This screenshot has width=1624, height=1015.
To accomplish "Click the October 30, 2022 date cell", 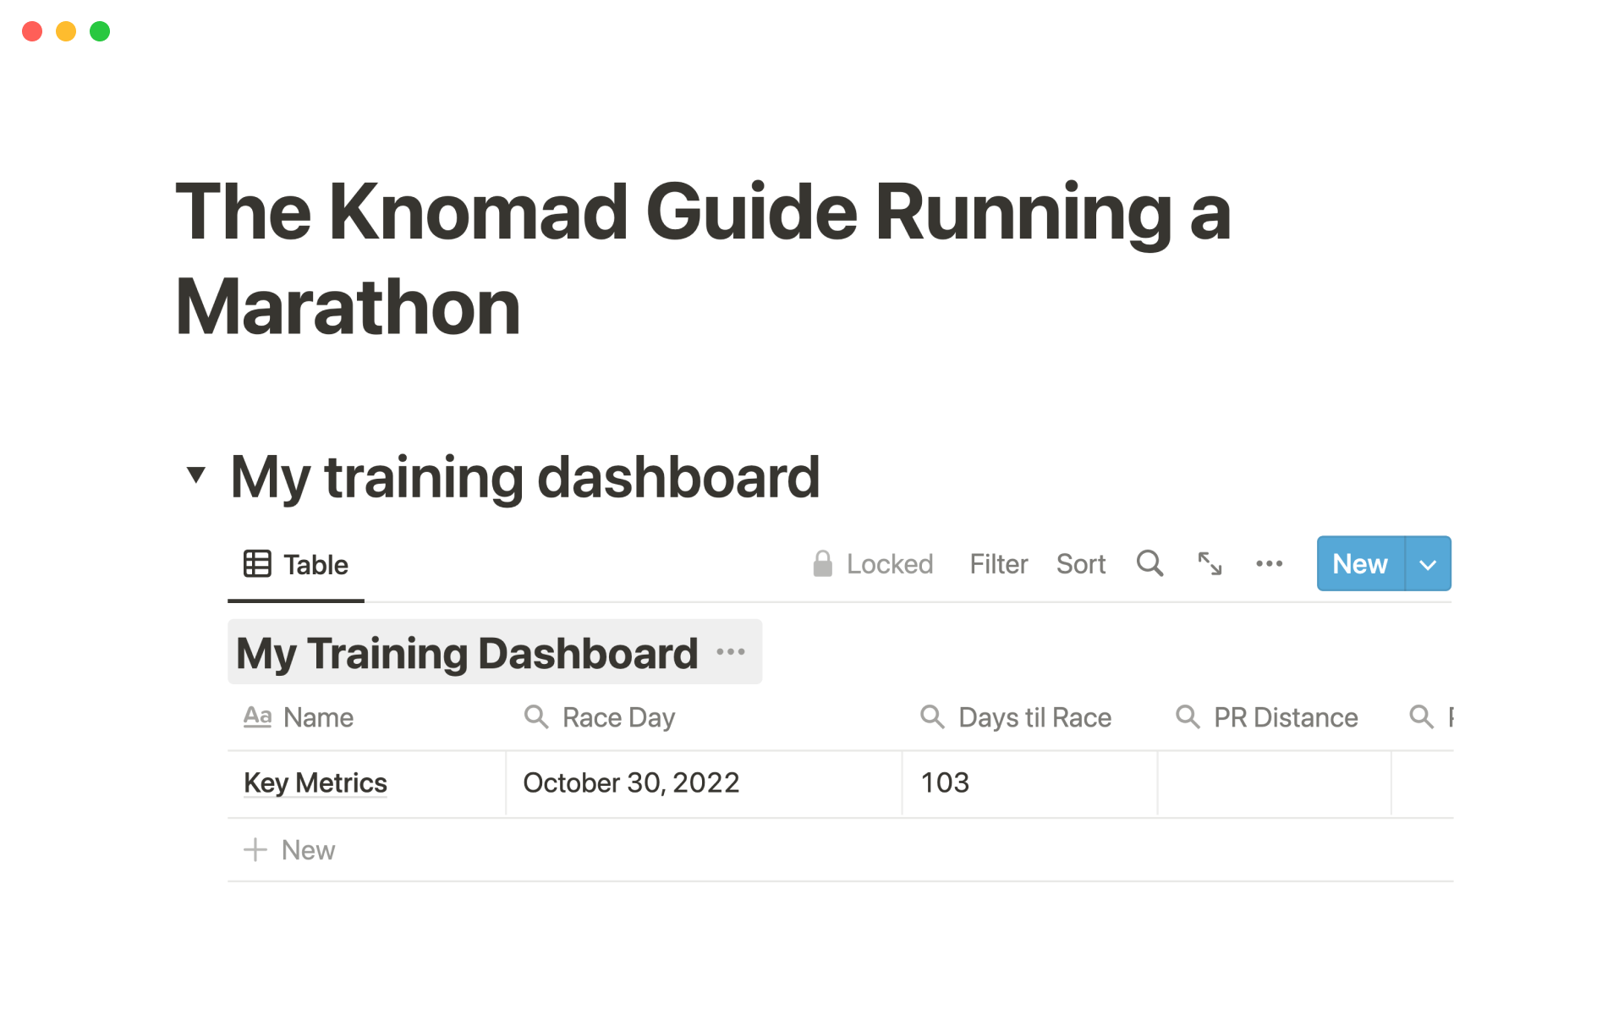I will [x=631, y=782].
